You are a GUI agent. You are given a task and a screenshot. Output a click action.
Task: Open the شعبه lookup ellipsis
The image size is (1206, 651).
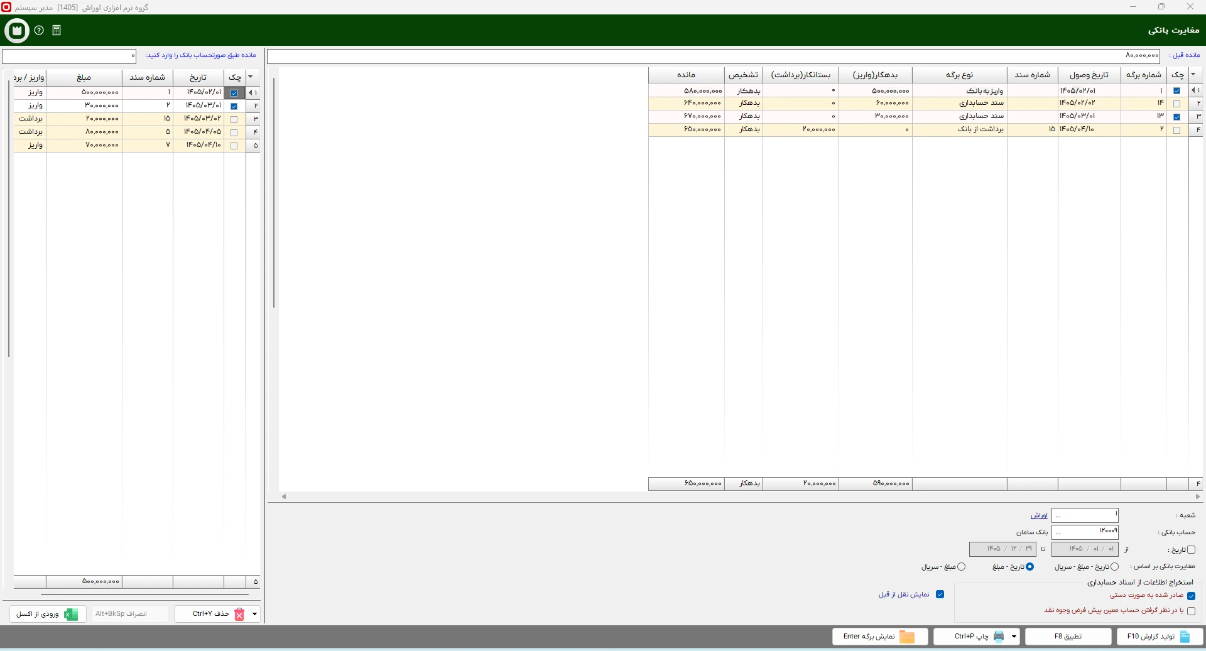click(x=1058, y=515)
